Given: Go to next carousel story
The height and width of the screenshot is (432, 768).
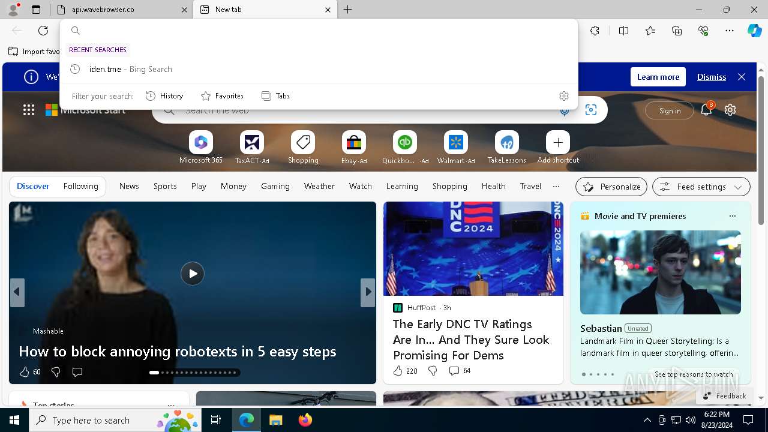Looking at the screenshot, I should click(368, 292).
